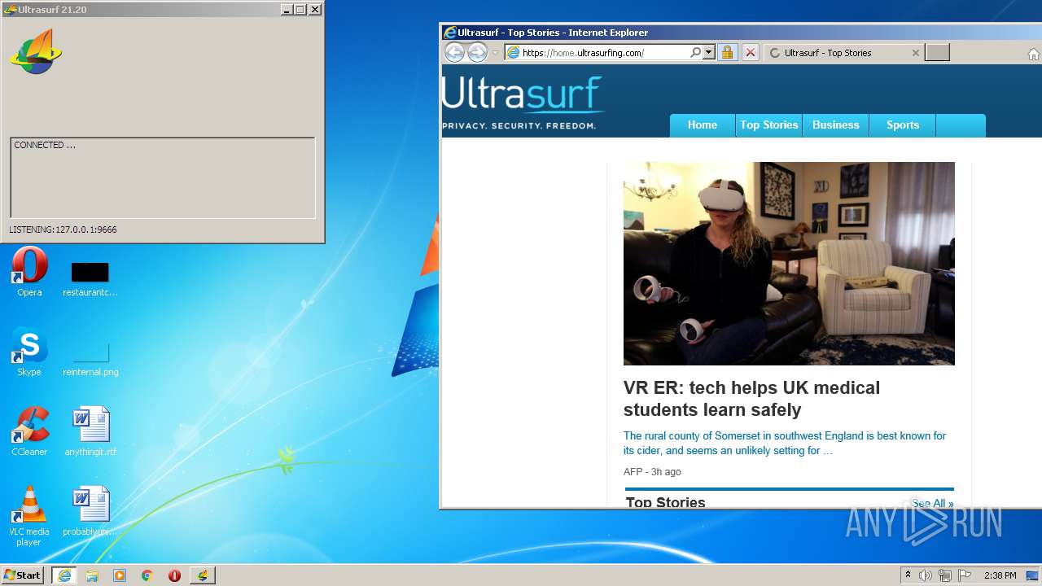Minimize the Ultrasurf 21.20 window
The width and height of the screenshot is (1042, 586).
tap(287, 10)
